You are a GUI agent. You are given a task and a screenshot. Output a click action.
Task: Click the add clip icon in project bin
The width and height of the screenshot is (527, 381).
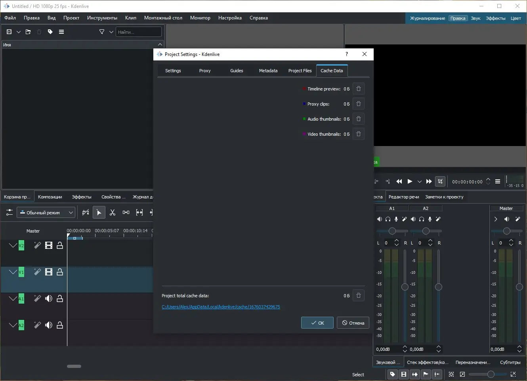coord(9,32)
